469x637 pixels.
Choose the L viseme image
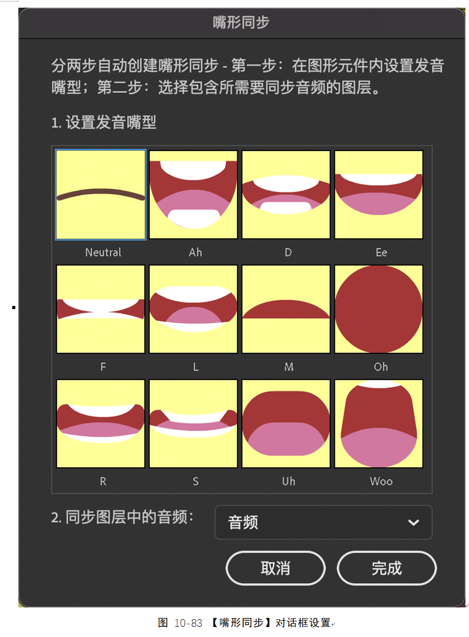tap(193, 309)
